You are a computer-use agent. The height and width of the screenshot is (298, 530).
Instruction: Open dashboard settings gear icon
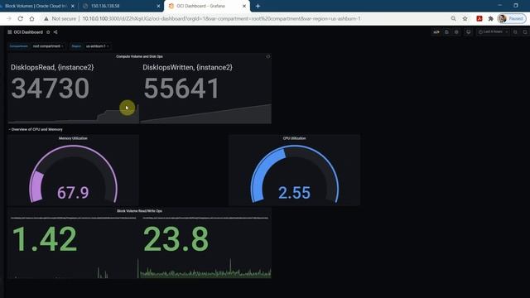point(456,32)
